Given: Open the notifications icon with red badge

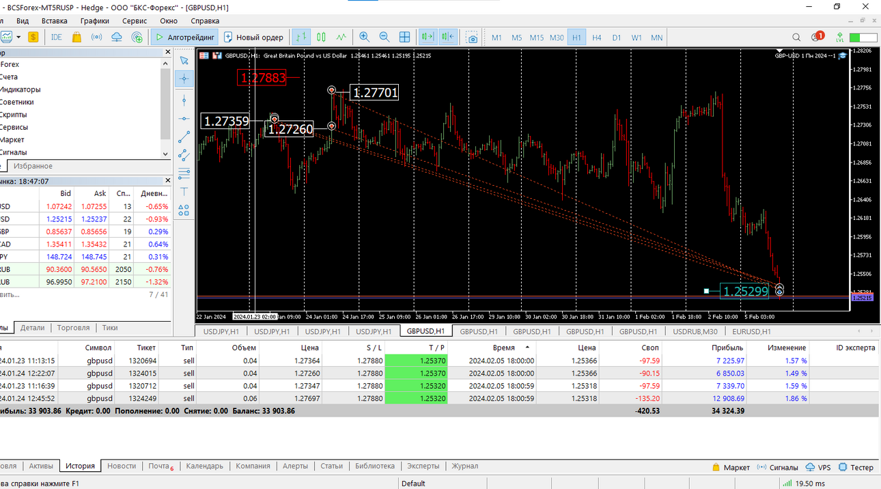Looking at the screenshot, I should [817, 37].
